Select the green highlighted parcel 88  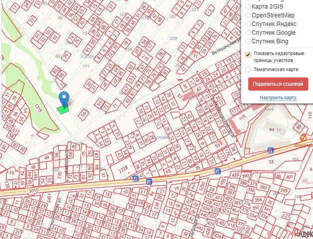63,110
